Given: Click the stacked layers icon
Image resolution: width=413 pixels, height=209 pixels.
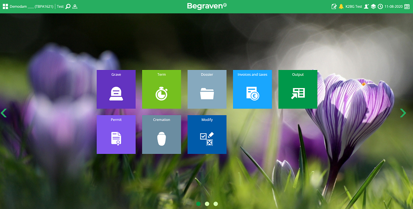Looking at the screenshot, I should point(373,7).
